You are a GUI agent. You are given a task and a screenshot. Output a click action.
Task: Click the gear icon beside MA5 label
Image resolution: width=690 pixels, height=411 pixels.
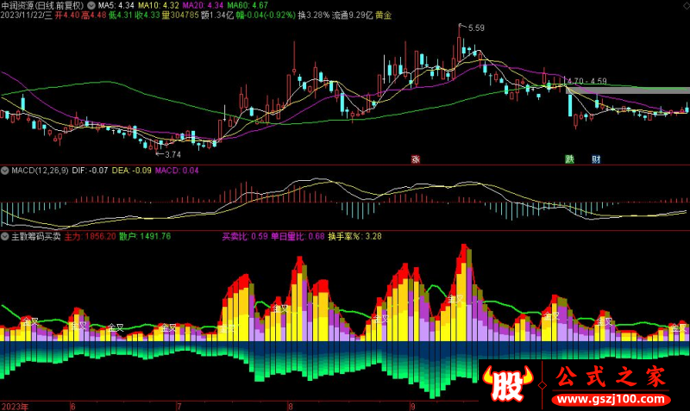(92, 5)
